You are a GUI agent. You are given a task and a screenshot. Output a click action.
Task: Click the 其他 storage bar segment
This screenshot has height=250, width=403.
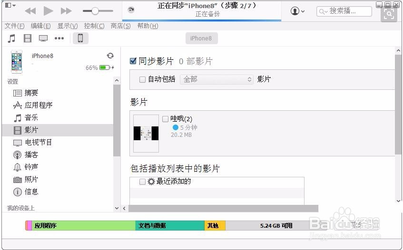click(215, 225)
